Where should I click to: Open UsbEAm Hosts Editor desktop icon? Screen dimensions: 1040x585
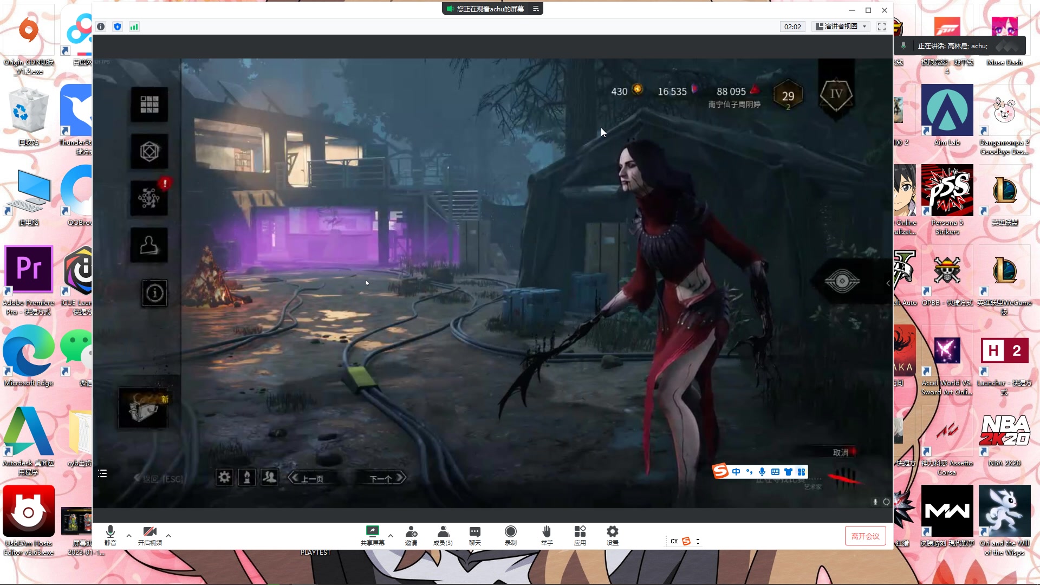(29, 520)
